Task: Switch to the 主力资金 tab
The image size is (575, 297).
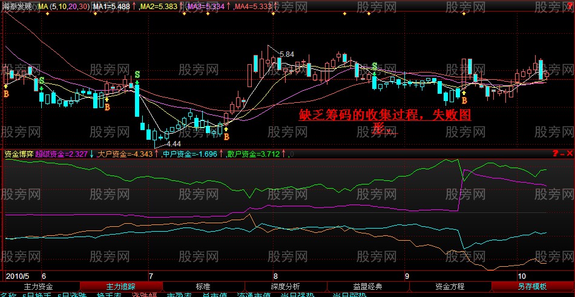Action: pos(39,286)
